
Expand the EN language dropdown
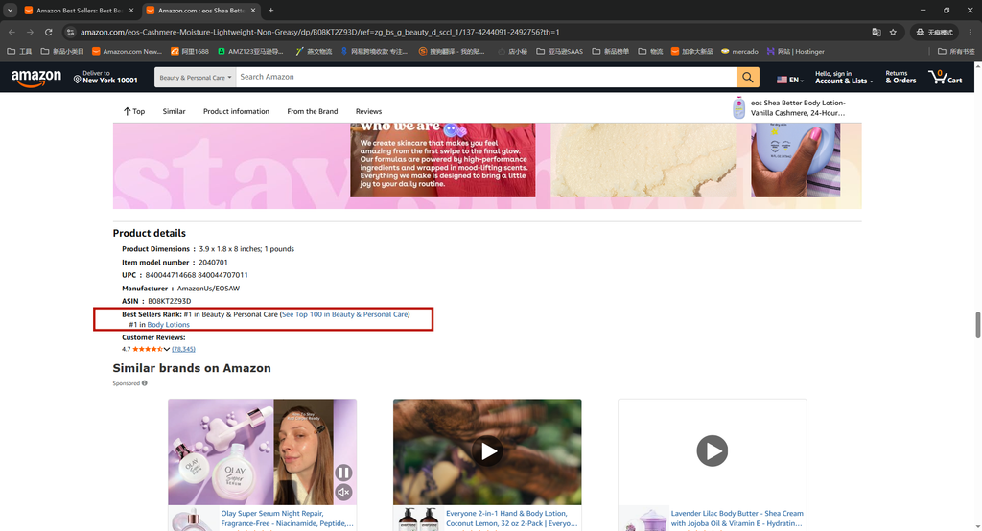[790, 80]
